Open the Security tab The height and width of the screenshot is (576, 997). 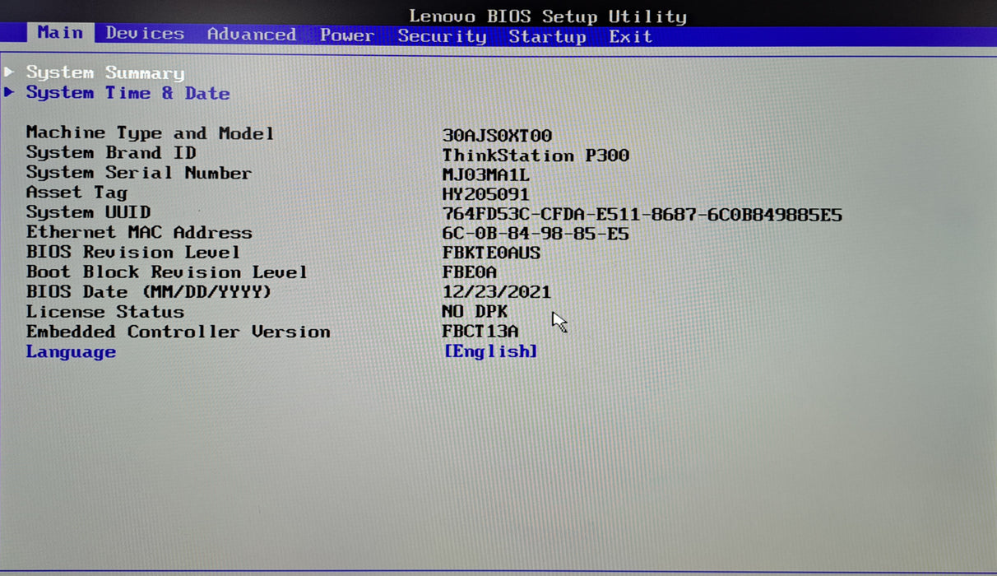click(442, 36)
